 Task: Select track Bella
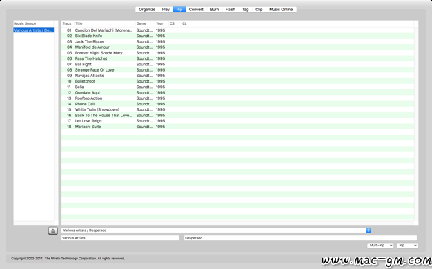click(x=237, y=87)
